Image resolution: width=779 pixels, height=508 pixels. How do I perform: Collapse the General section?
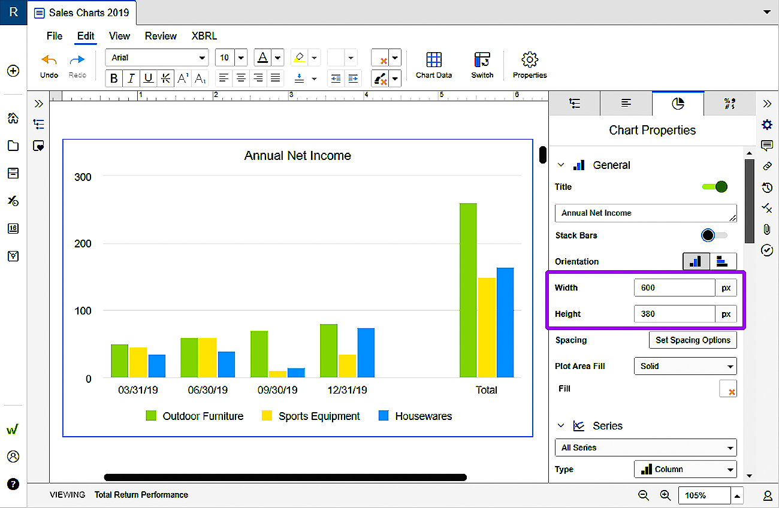coord(561,165)
